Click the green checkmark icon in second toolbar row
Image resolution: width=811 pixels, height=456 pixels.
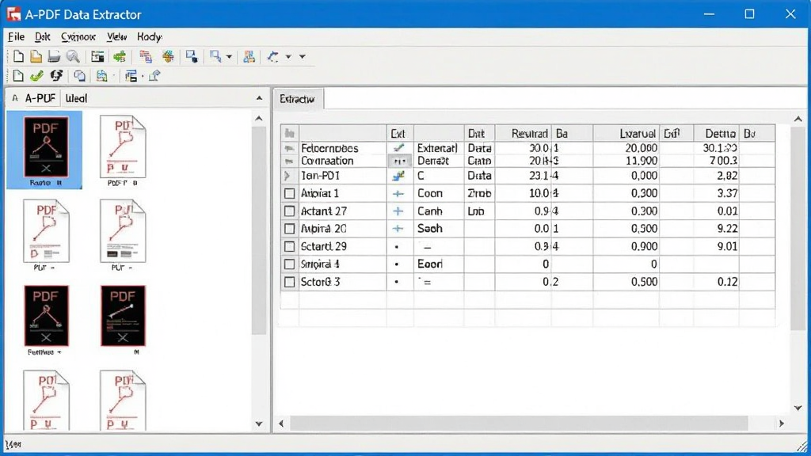pyautogui.click(x=36, y=76)
